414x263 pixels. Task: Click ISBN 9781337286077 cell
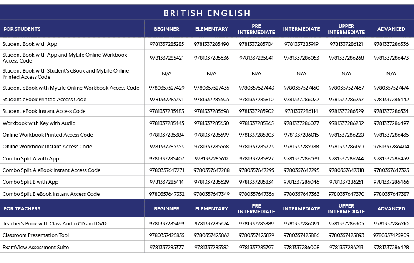[x=301, y=123]
